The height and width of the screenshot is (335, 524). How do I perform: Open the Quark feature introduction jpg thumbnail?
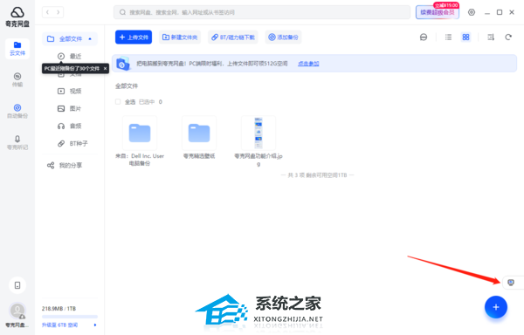click(x=259, y=133)
